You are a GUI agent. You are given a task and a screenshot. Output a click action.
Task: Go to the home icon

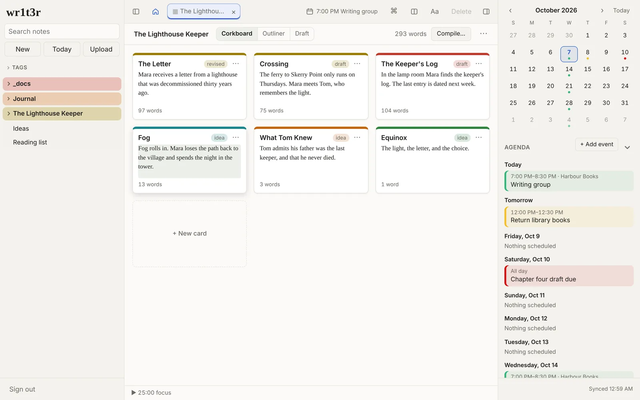(156, 12)
